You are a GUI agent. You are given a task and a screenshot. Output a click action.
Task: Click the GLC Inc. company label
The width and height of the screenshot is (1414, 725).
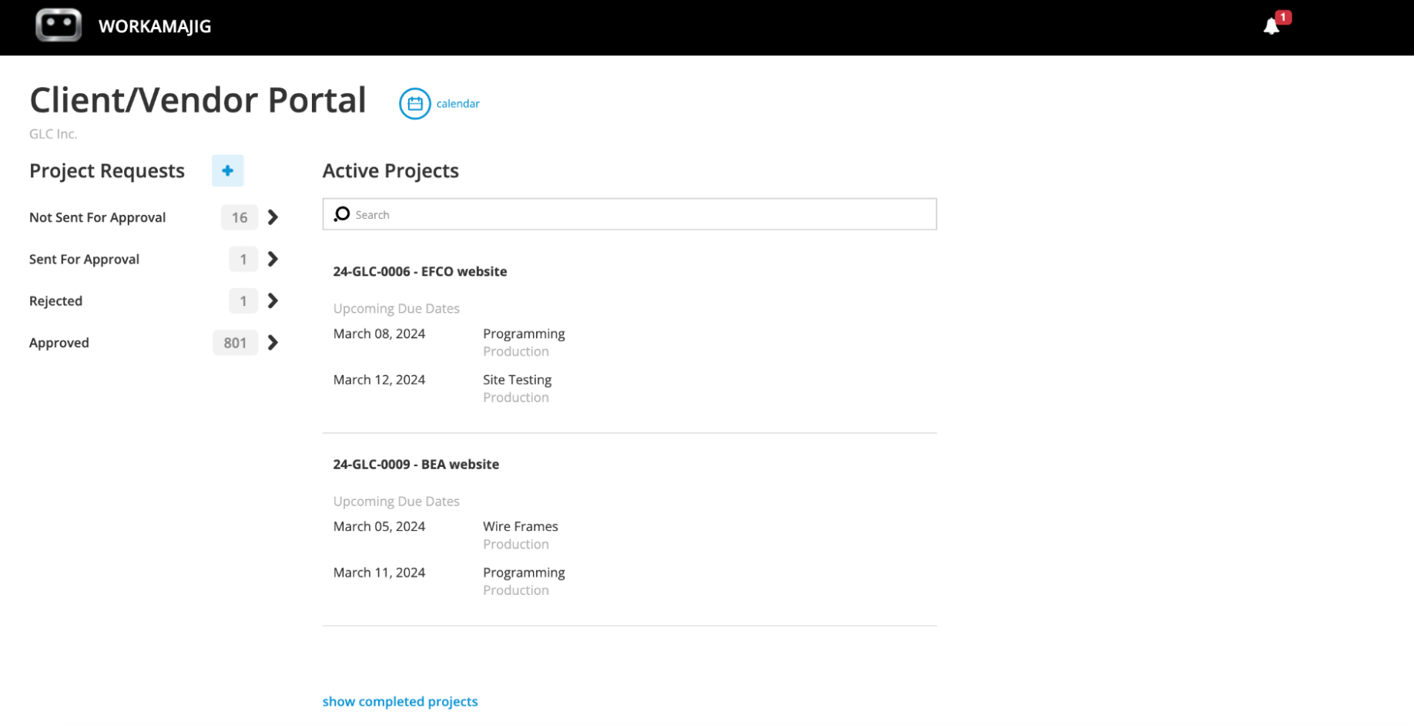[52, 133]
